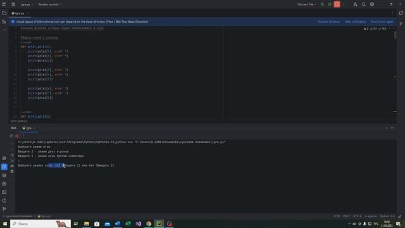The height and width of the screenshot is (228, 405).
Task: Open File Explorer from the taskbar
Action: coord(87,224)
